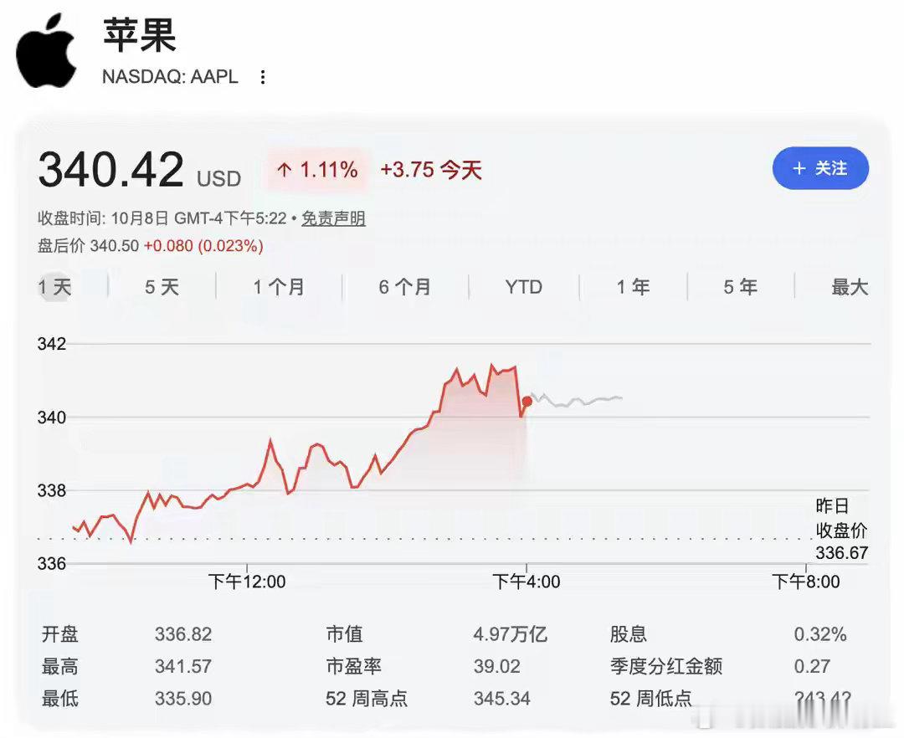The image size is (904, 738).
Task: Click the 苹果 company name heading
Action: coord(140,34)
